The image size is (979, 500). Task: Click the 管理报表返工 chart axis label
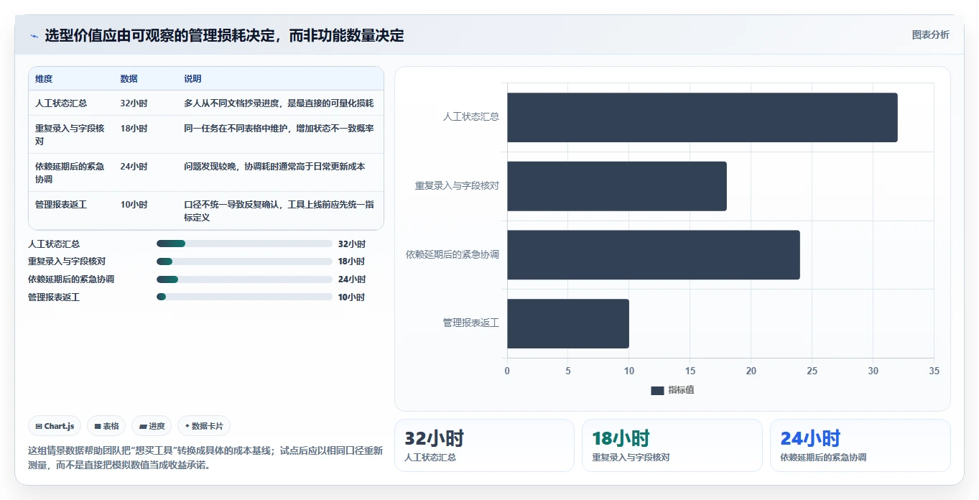point(471,323)
